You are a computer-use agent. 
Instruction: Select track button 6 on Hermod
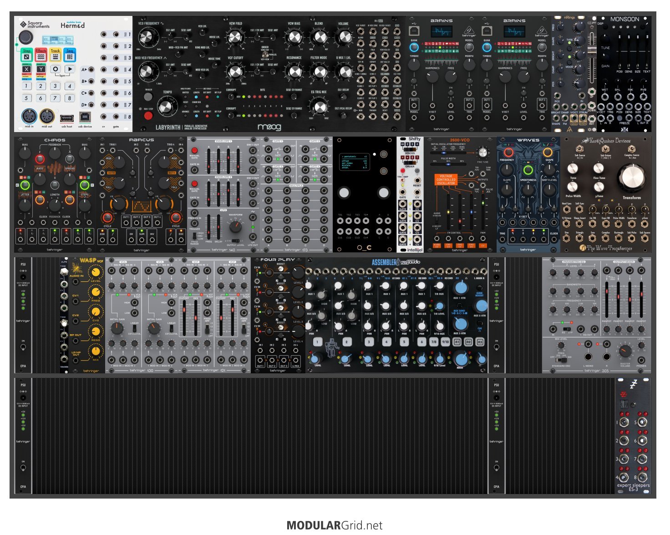41,98
